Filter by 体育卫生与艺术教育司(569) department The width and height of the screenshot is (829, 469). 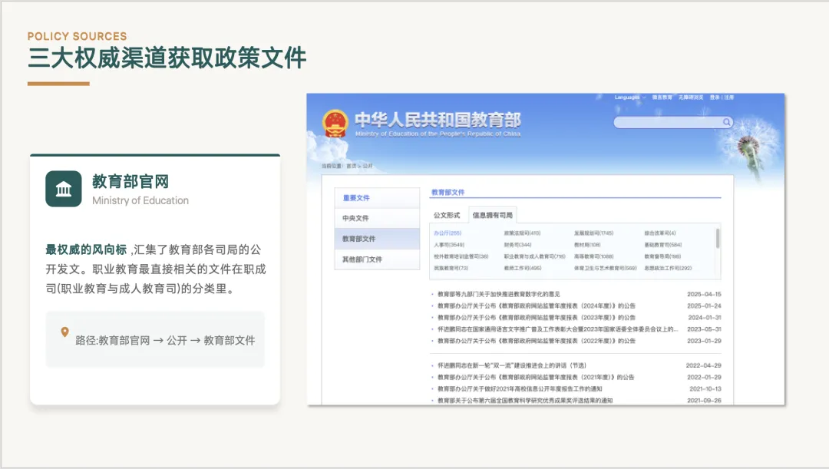pos(606,268)
